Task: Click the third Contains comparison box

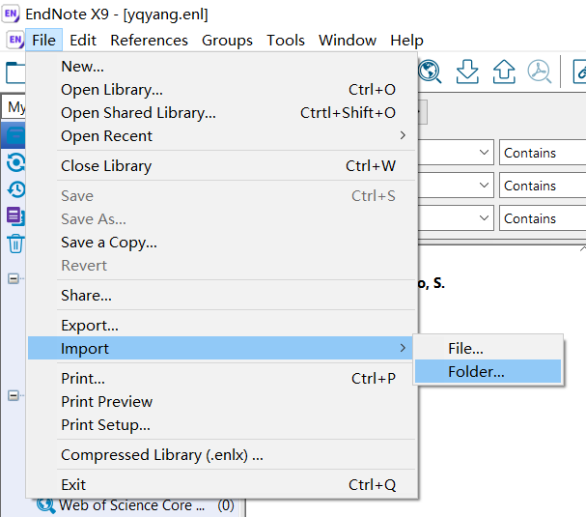Action: pos(543,218)
